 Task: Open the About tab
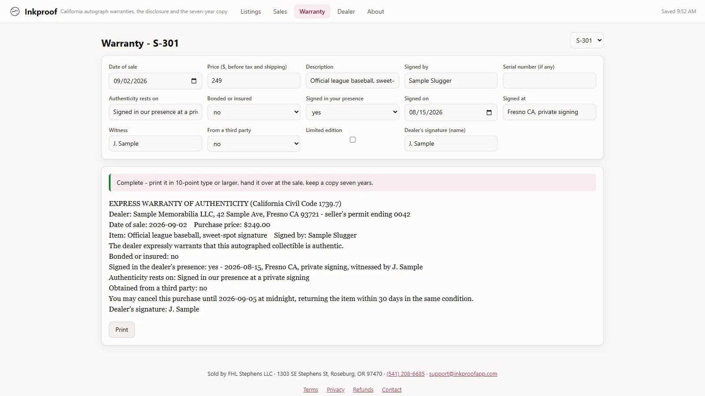click(375, 11)
